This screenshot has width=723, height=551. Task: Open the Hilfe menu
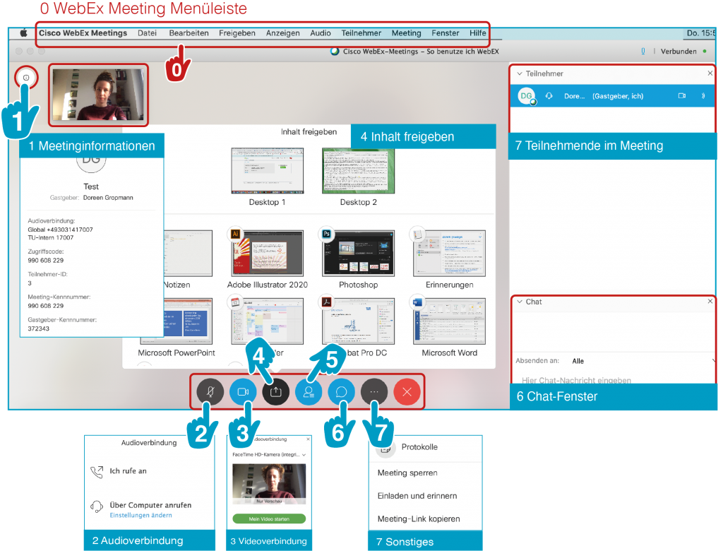pyautogui.click(x=478, y=32)
